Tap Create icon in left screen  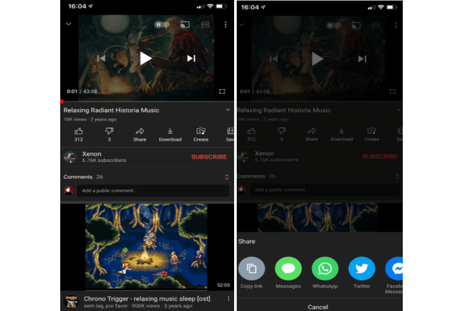(201, 135)
